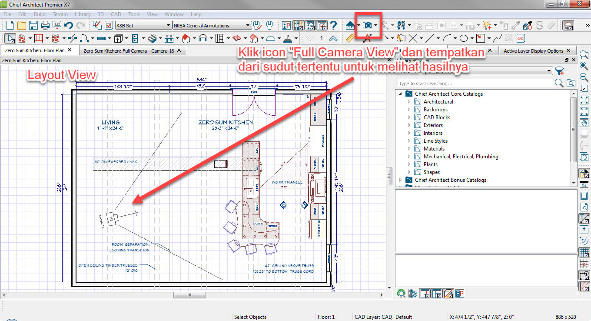Print the current view with the printer icon

[45, 25]
